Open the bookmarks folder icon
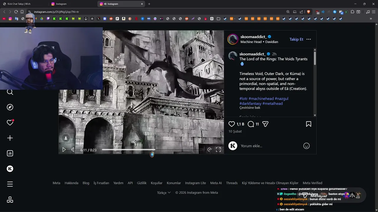This screenshot has height=212, width=378. click(x=218, y=19)
